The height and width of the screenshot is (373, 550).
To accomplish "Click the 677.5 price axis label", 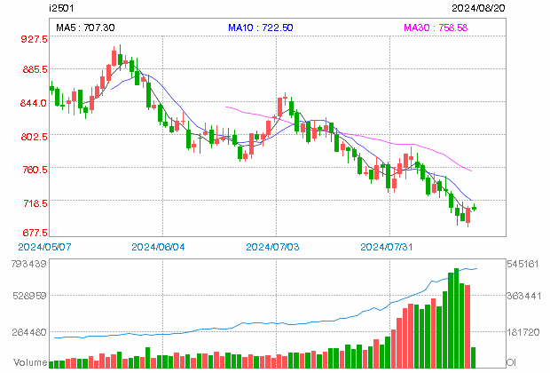I will 35,234.
